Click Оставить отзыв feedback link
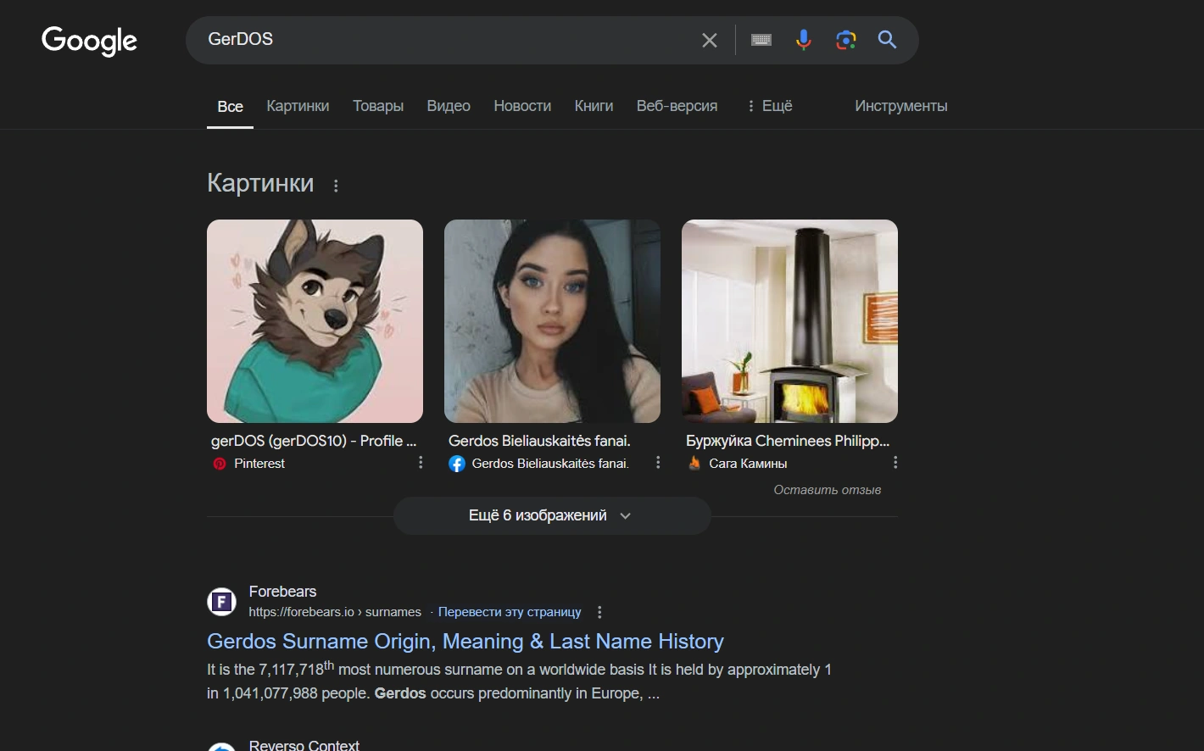Image resolution: width=1204 pixels, height=751 pixels. (x=827, y=490)
